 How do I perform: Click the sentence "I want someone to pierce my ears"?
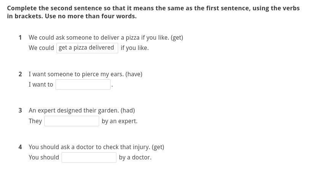coord(76,74)
